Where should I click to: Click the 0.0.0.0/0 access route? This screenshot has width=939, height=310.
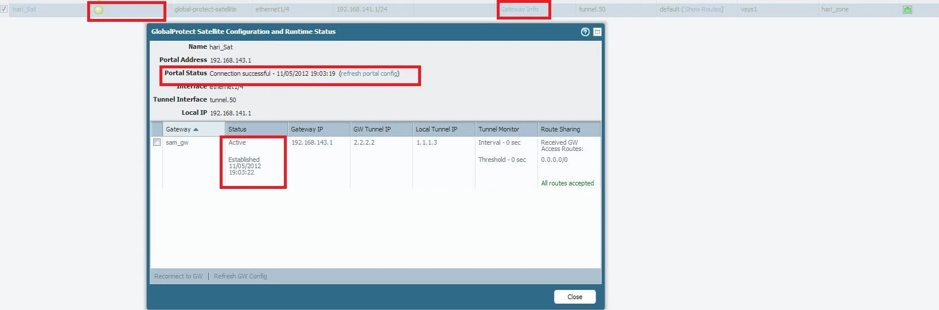554,160
